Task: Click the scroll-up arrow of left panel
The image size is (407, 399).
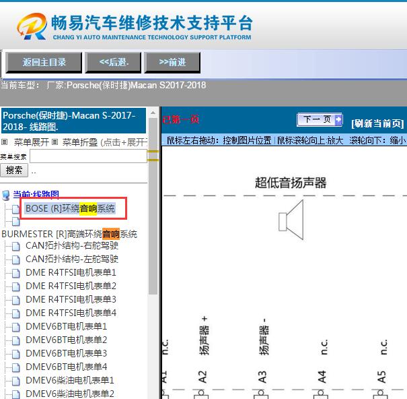Action: tap(153, 113)
